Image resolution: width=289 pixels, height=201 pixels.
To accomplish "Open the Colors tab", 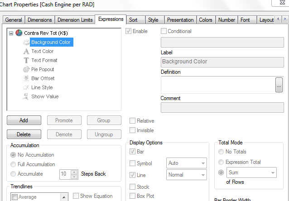I will coord(205,20).
